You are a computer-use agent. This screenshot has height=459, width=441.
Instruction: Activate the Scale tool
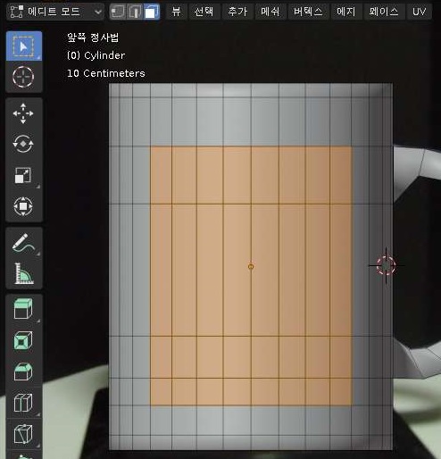point(23,175)
